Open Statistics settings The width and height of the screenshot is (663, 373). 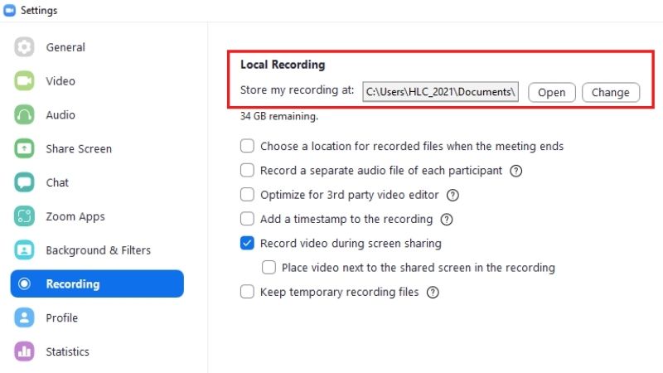97,351
